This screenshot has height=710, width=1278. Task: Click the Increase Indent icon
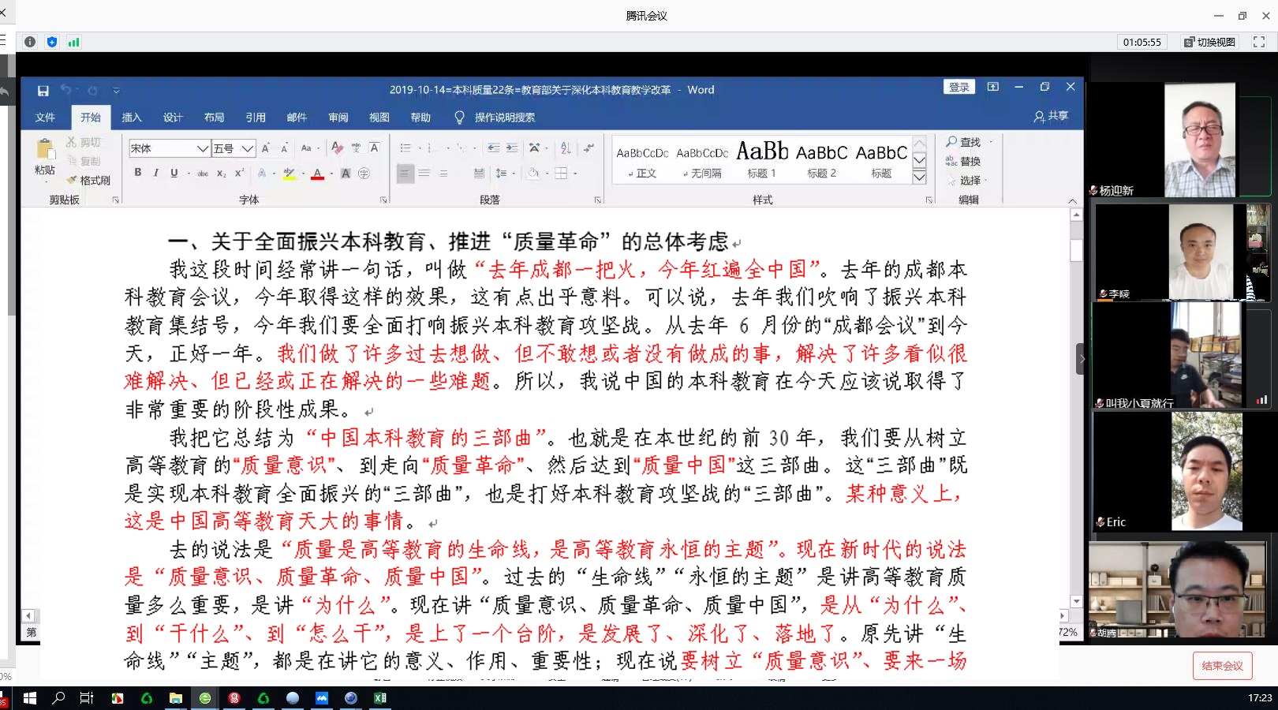[x=512, y=148]
